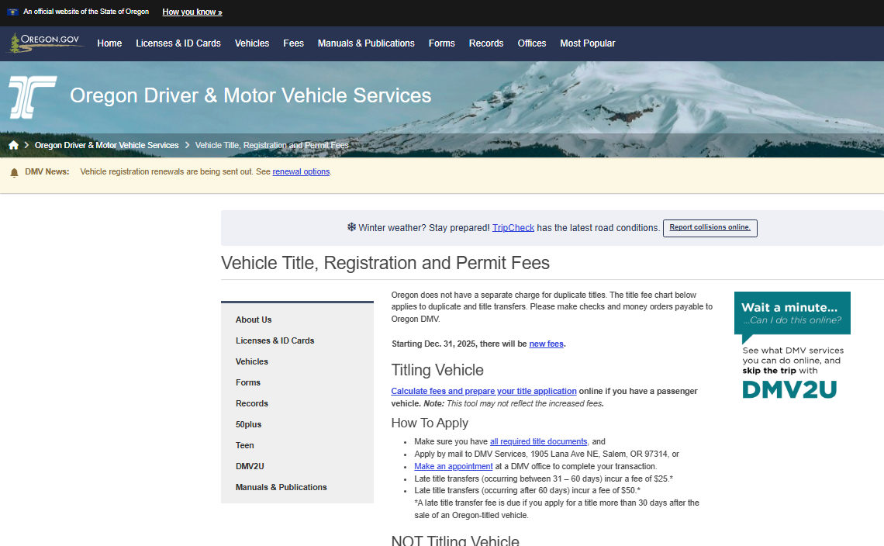This screenshot has height=546, width=884.
Task: Select 50plus in the sidebar
Action: (249, 424)
